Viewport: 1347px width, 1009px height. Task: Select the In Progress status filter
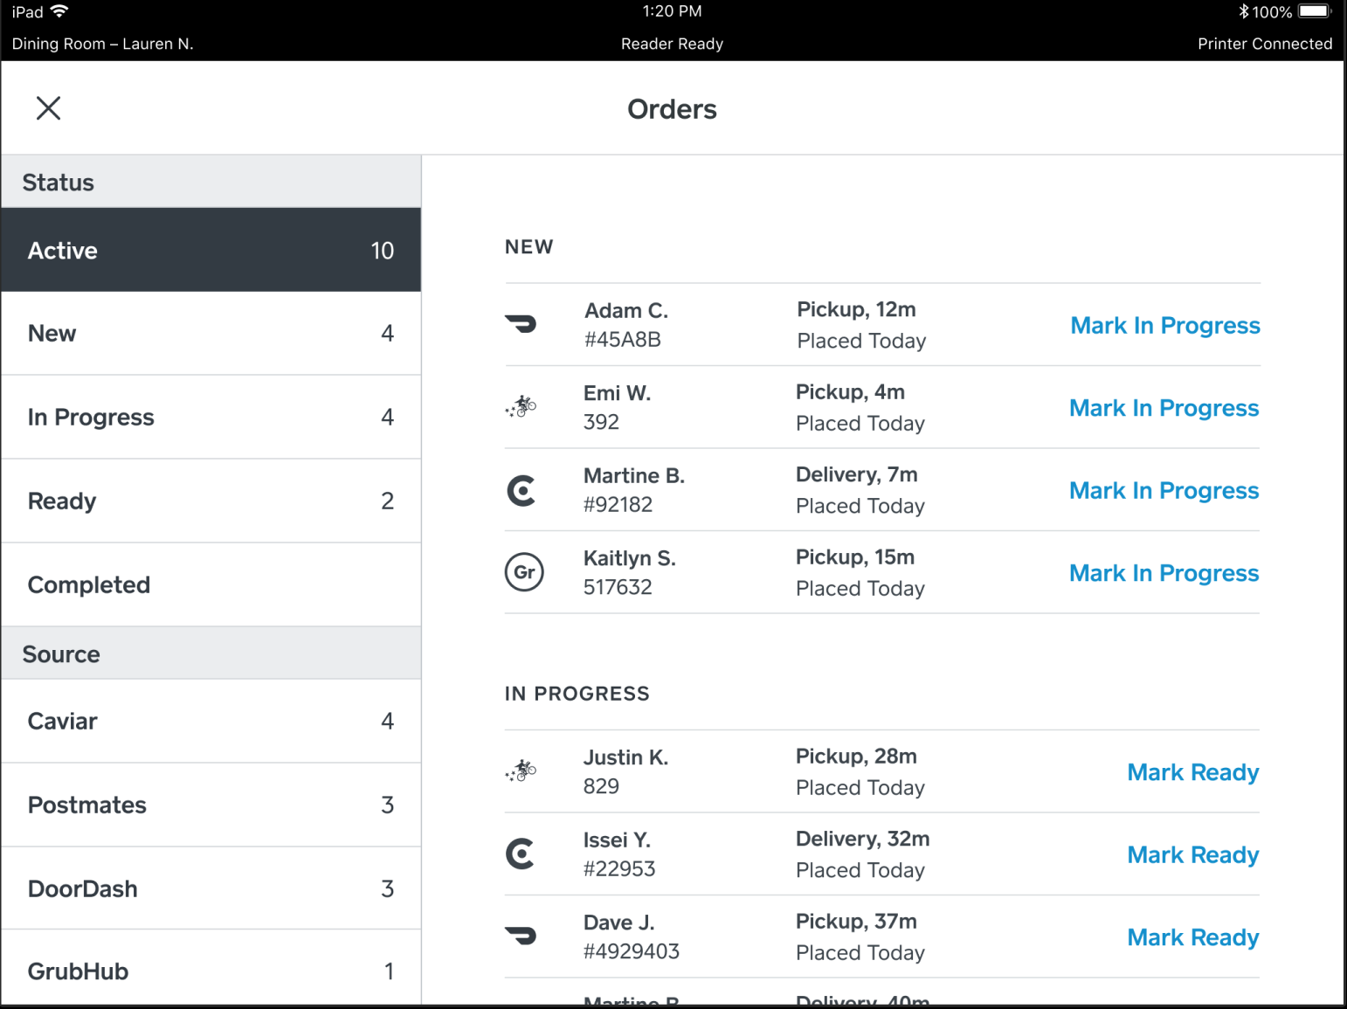point(211,418)
